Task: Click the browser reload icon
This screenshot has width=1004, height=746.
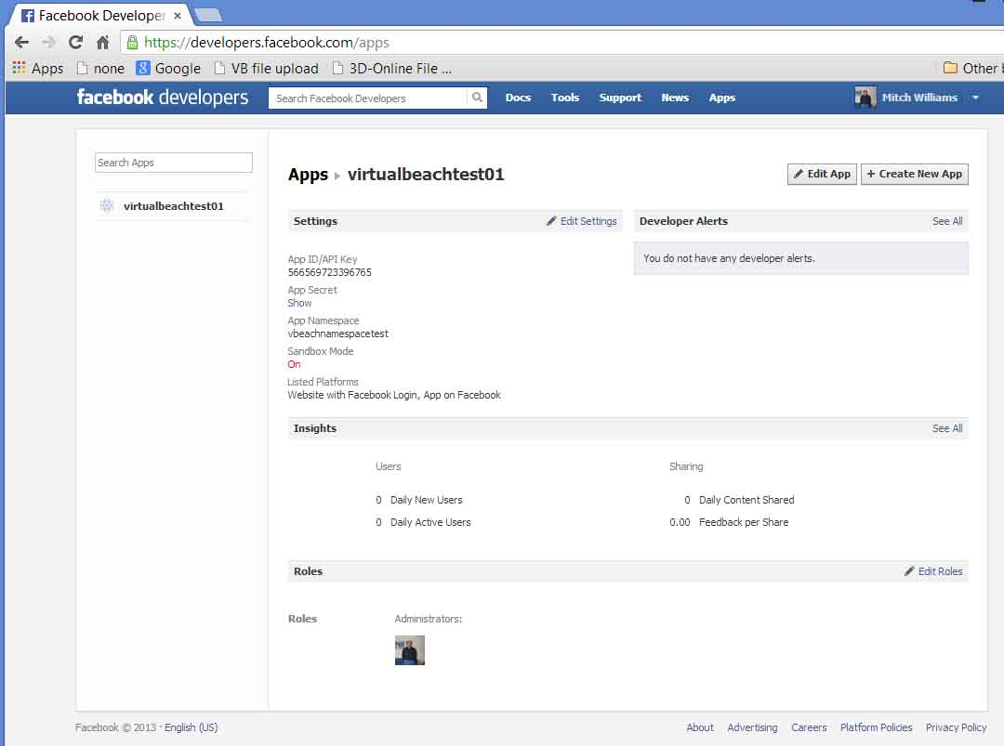Action: click(75, 42)
